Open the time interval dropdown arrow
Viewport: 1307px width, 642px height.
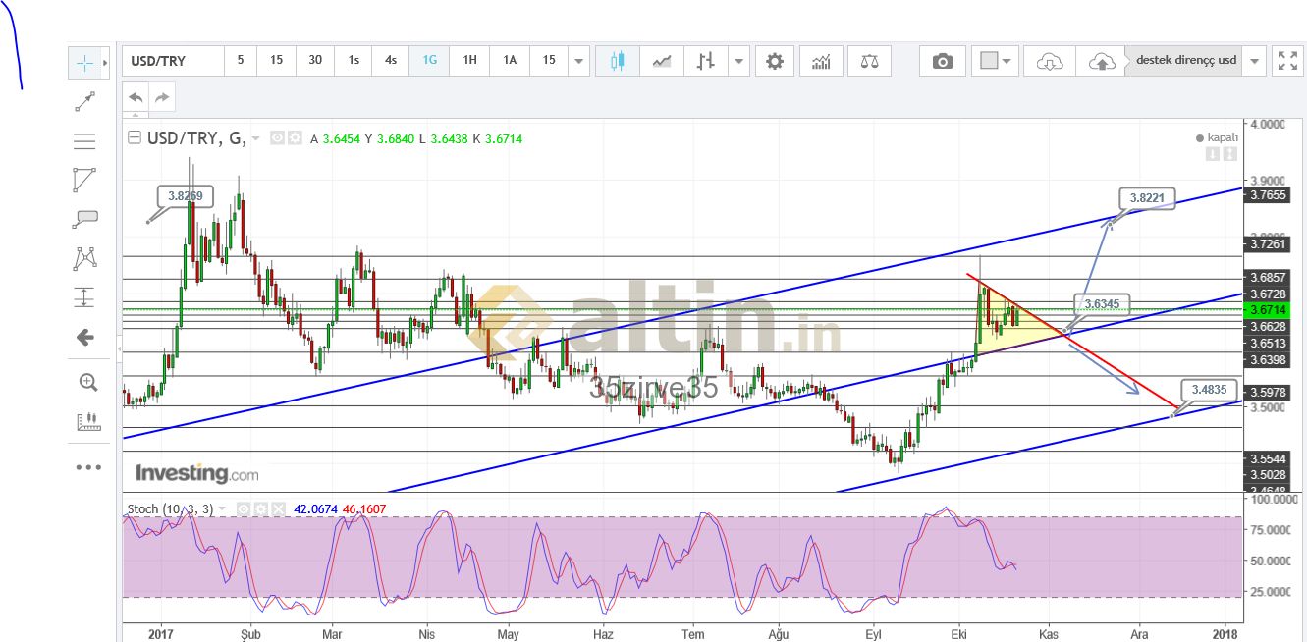click(579, 61)
